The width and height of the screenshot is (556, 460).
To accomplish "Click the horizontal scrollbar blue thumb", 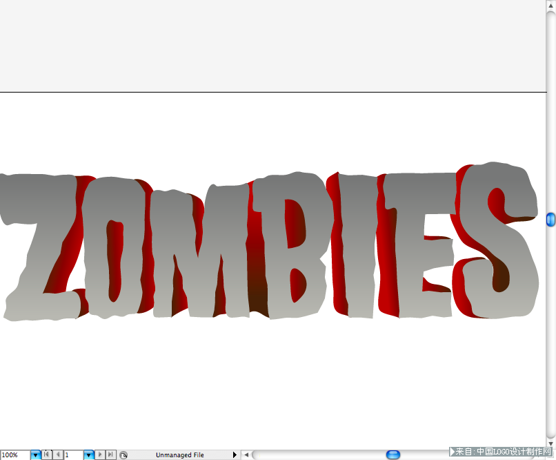I will 393,454.
